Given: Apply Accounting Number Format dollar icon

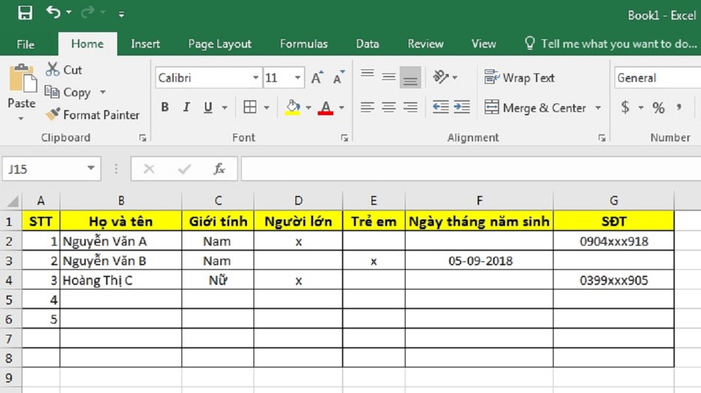Looking at the screenshot, I should point(625,107).
